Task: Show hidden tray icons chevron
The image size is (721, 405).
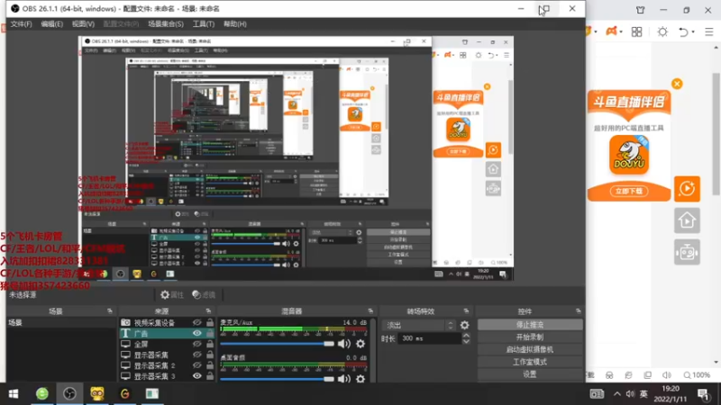Action: point(617,394)
